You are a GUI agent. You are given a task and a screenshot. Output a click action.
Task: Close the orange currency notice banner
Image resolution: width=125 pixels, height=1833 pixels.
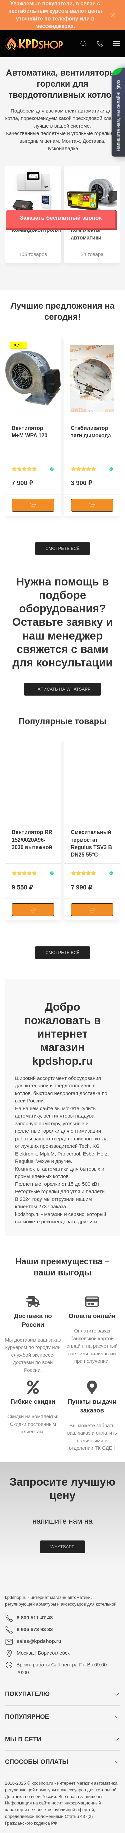tap(112, 15)
